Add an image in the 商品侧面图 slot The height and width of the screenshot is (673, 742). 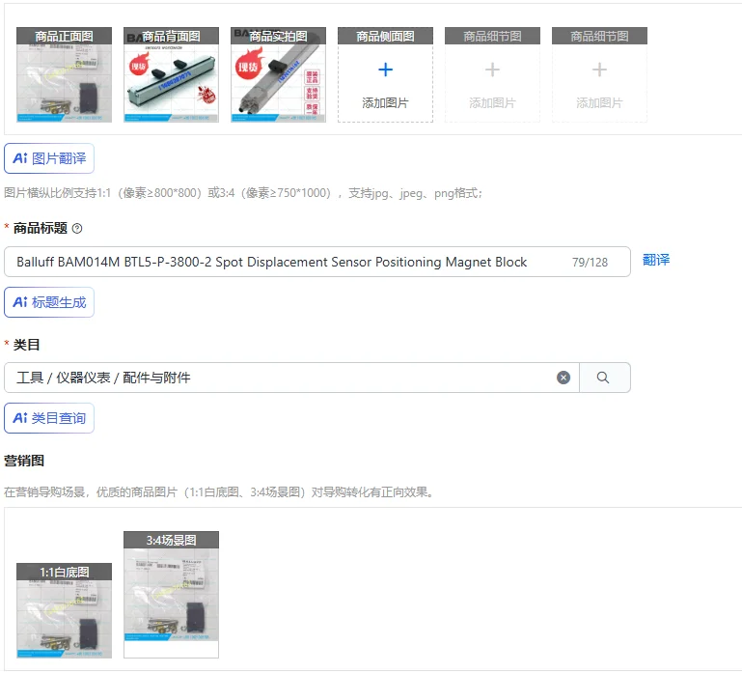pos(385,74)
